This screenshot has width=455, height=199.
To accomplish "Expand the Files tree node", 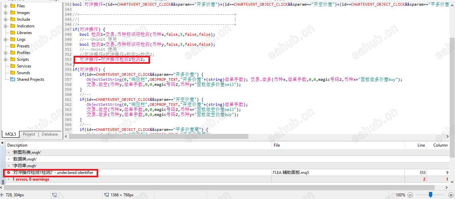I will click(6, 6).
